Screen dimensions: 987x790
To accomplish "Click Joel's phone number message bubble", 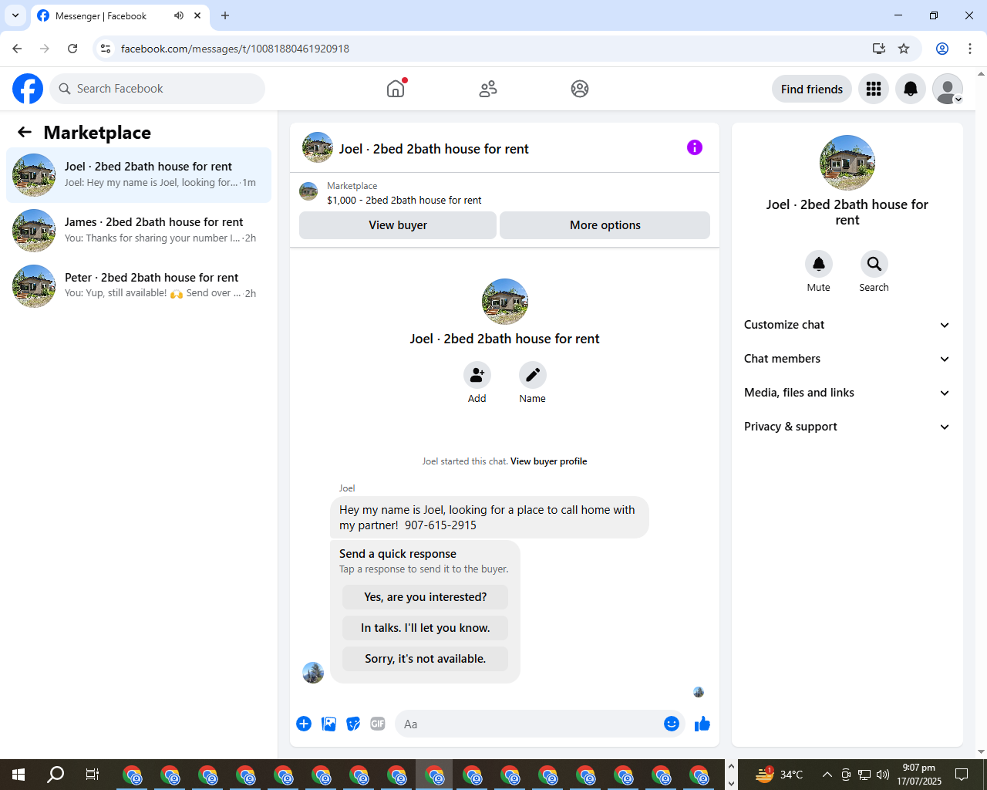I will click(x=490, y=518).
